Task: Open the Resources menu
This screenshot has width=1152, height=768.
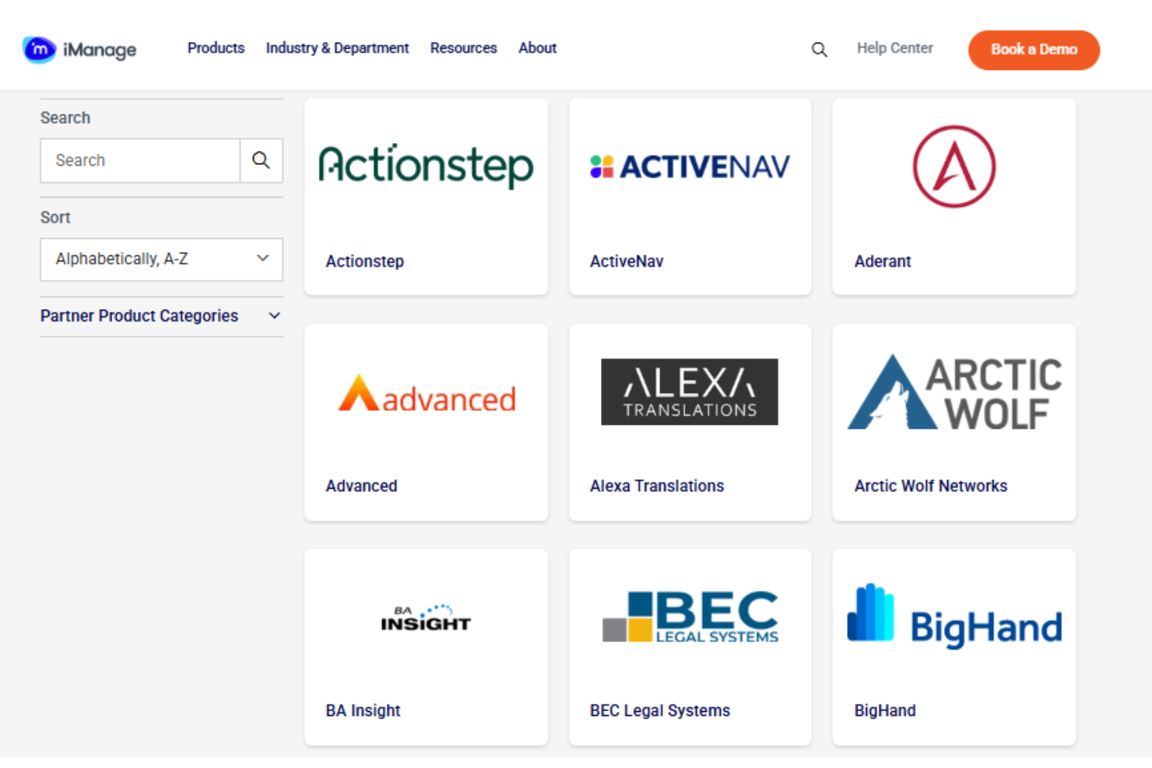Action: pos(463,48)
